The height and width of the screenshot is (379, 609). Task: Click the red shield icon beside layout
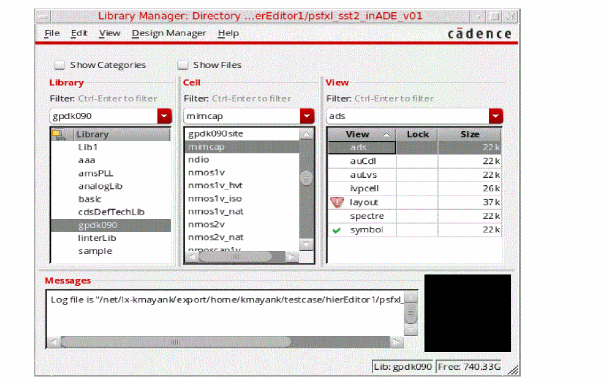(x=337, y=202)
